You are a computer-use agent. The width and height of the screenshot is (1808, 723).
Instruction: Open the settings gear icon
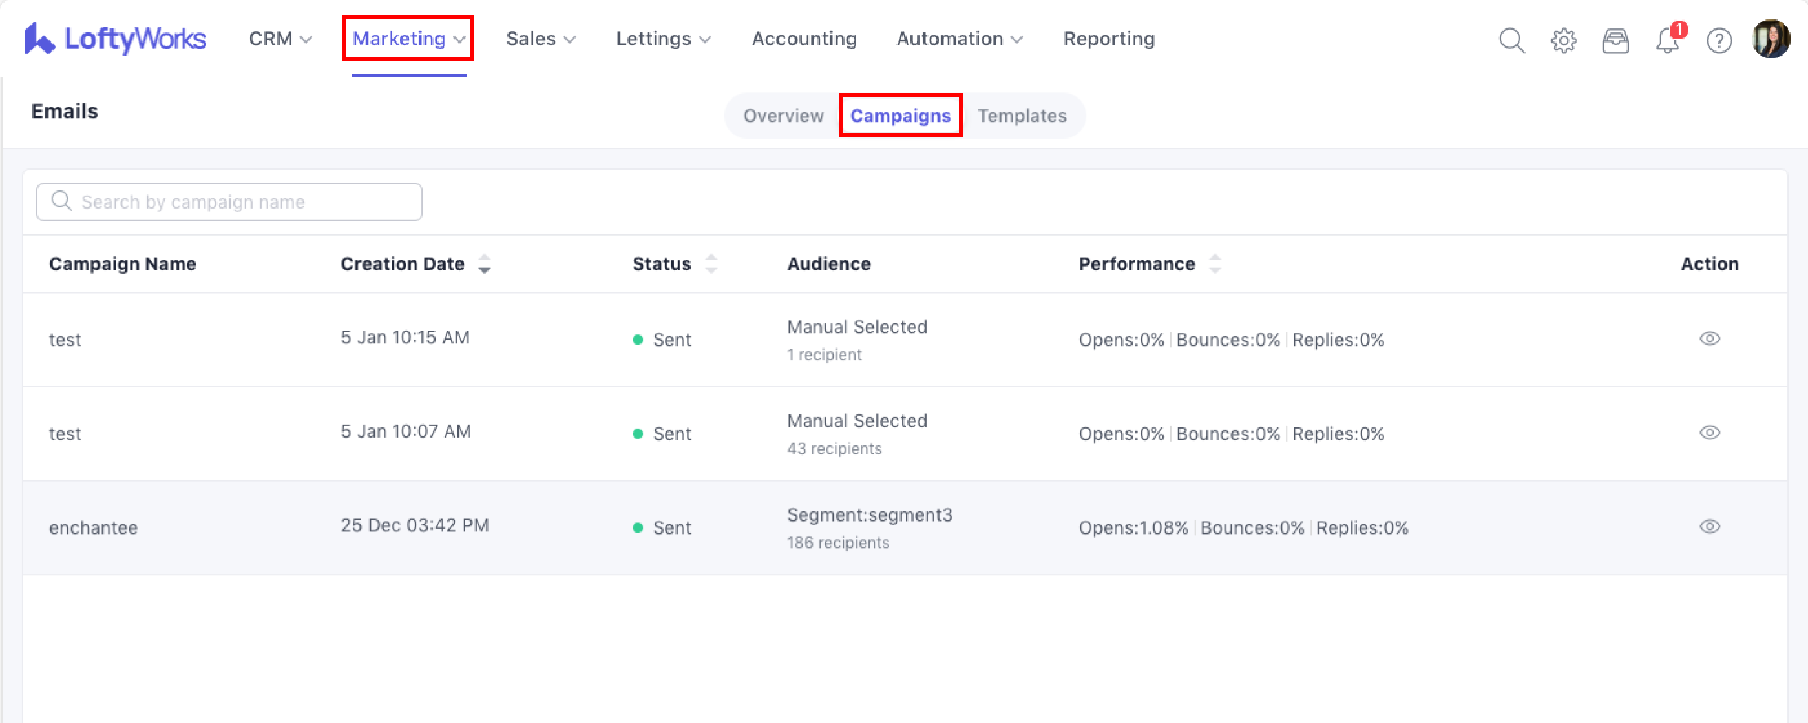pyautogui.click(x=1563, y=41)
